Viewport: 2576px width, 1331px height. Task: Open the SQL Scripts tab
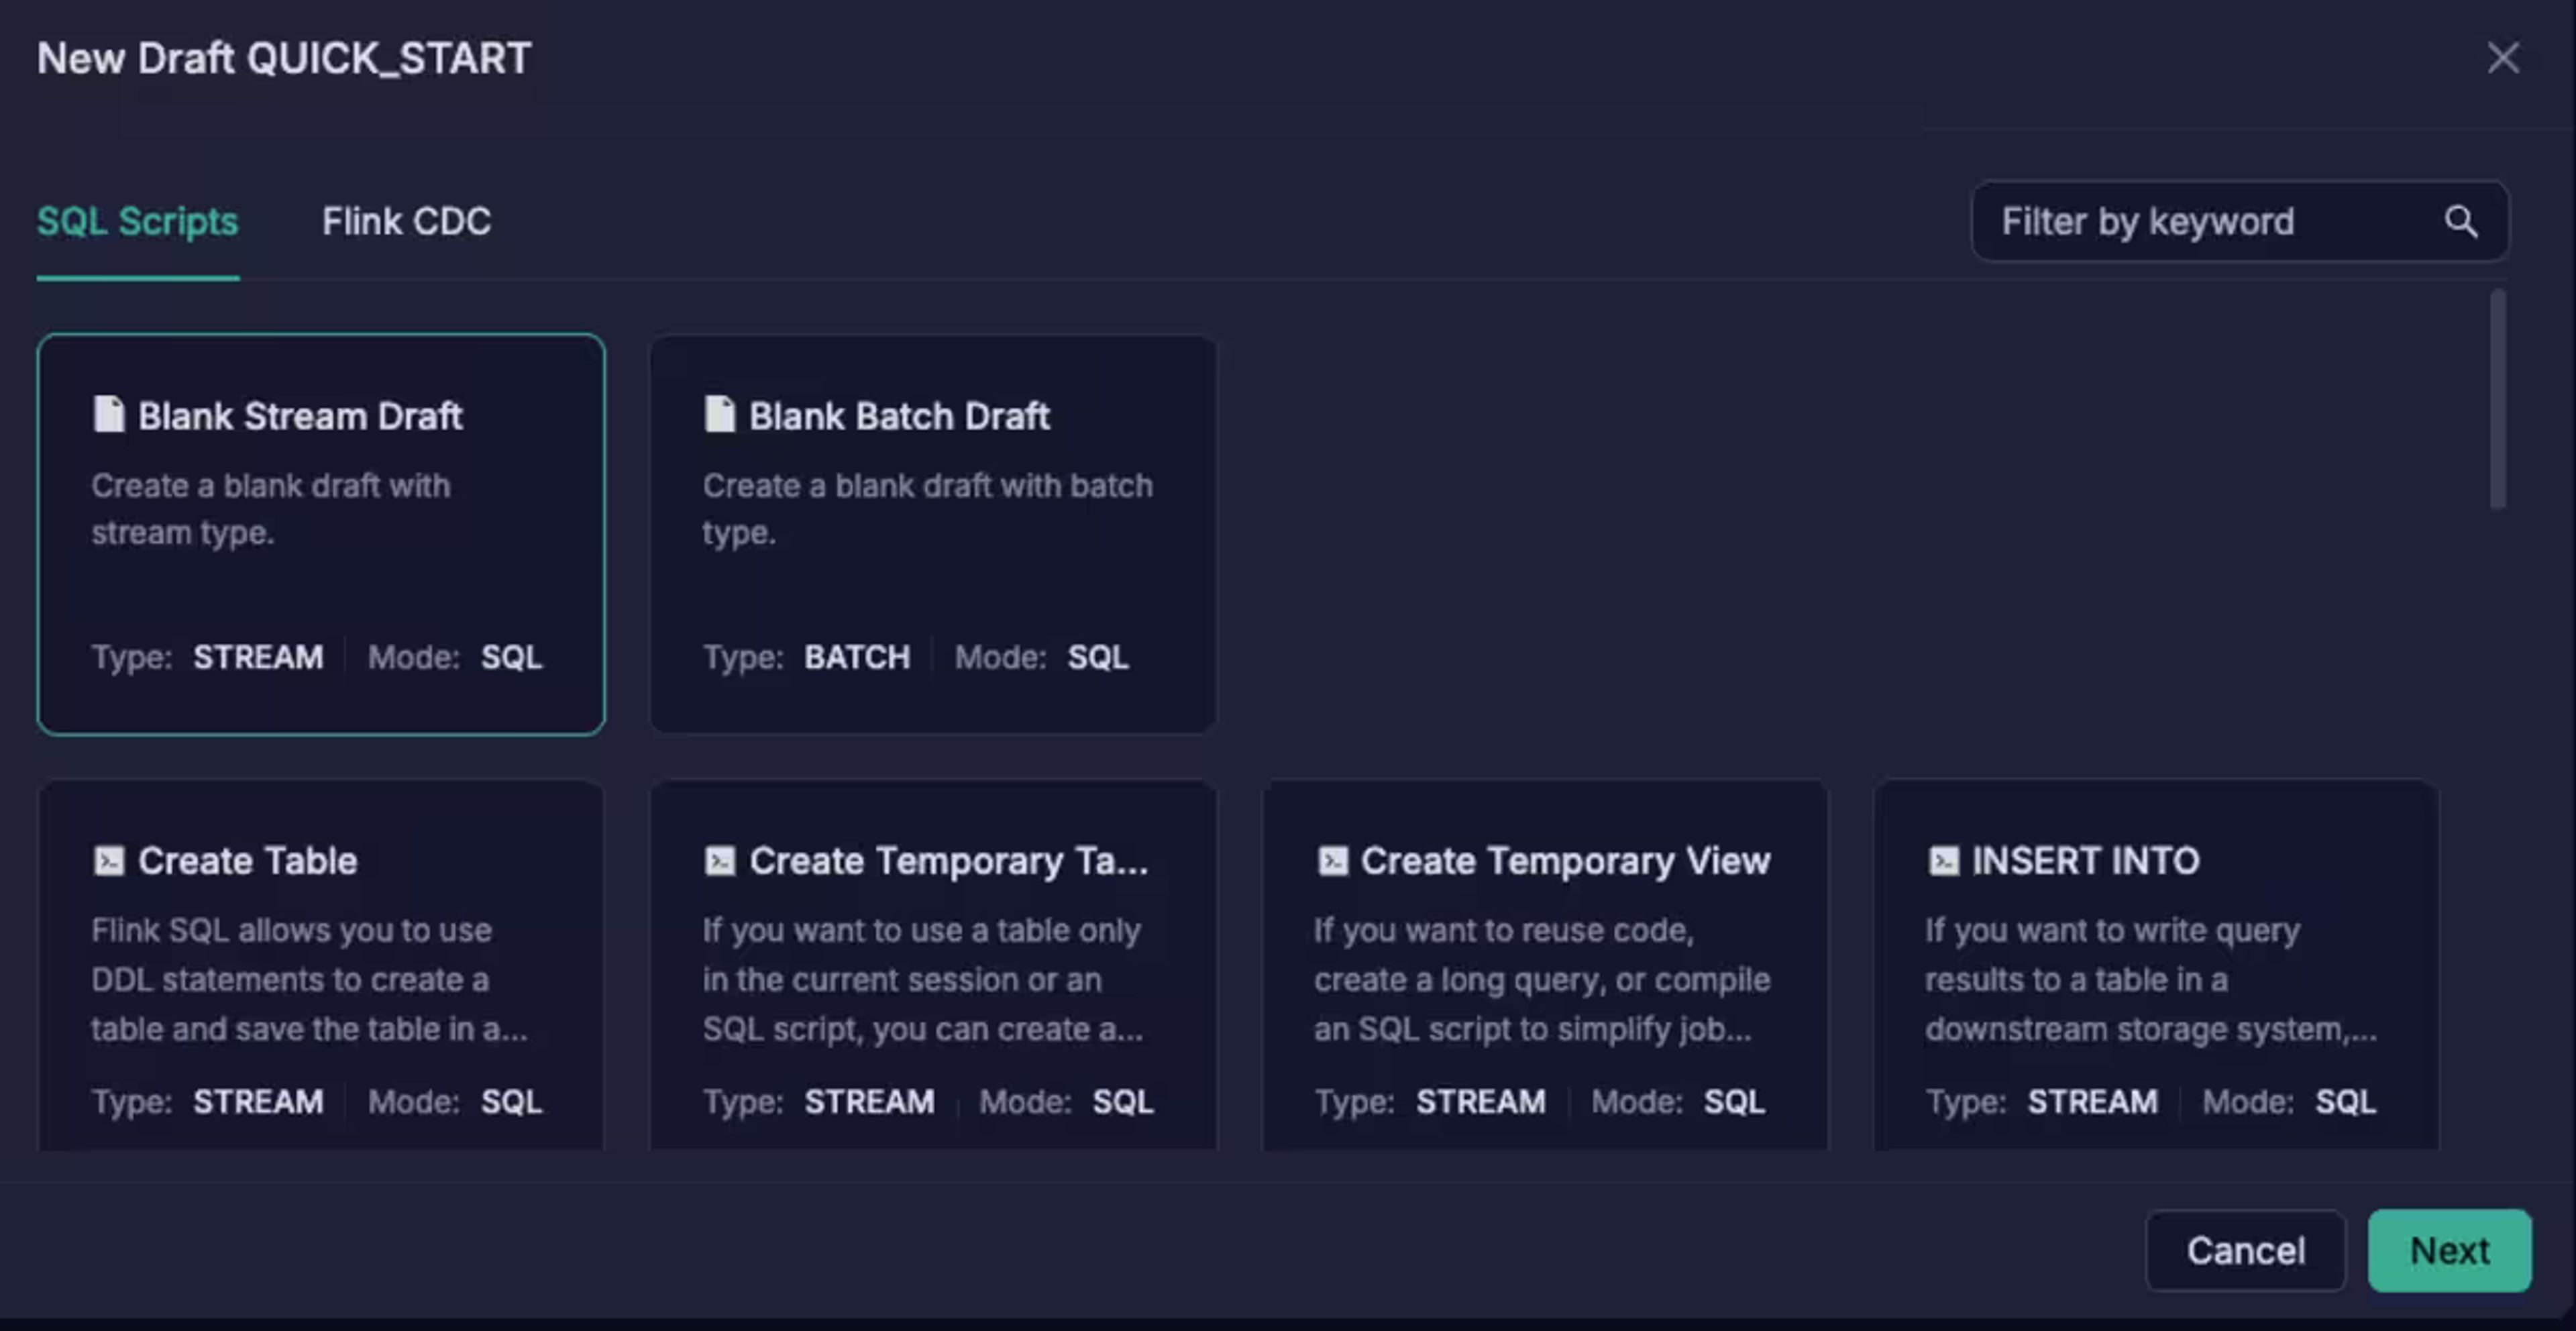(138, 221)
